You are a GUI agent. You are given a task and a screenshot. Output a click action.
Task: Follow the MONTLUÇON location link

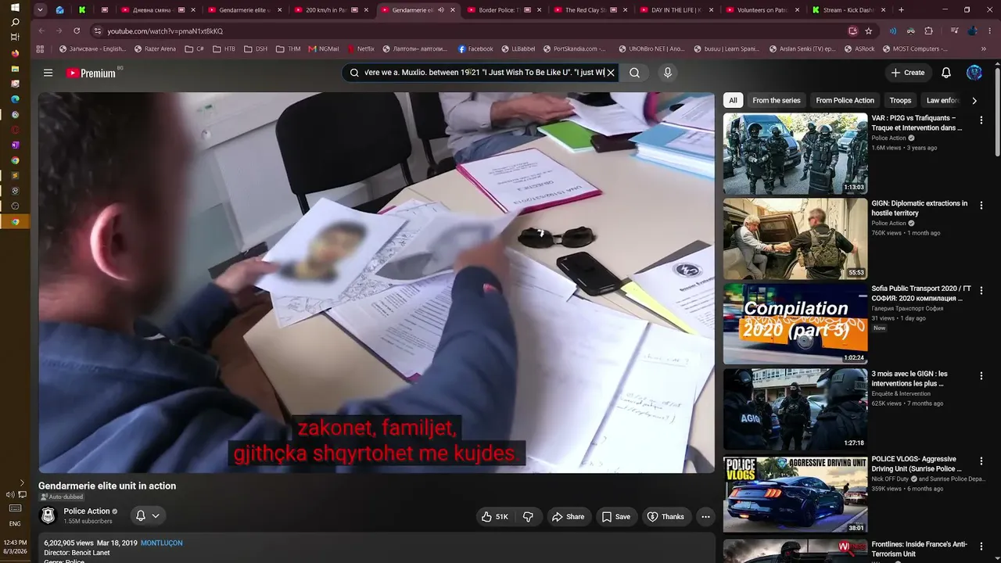pos(161,543)
